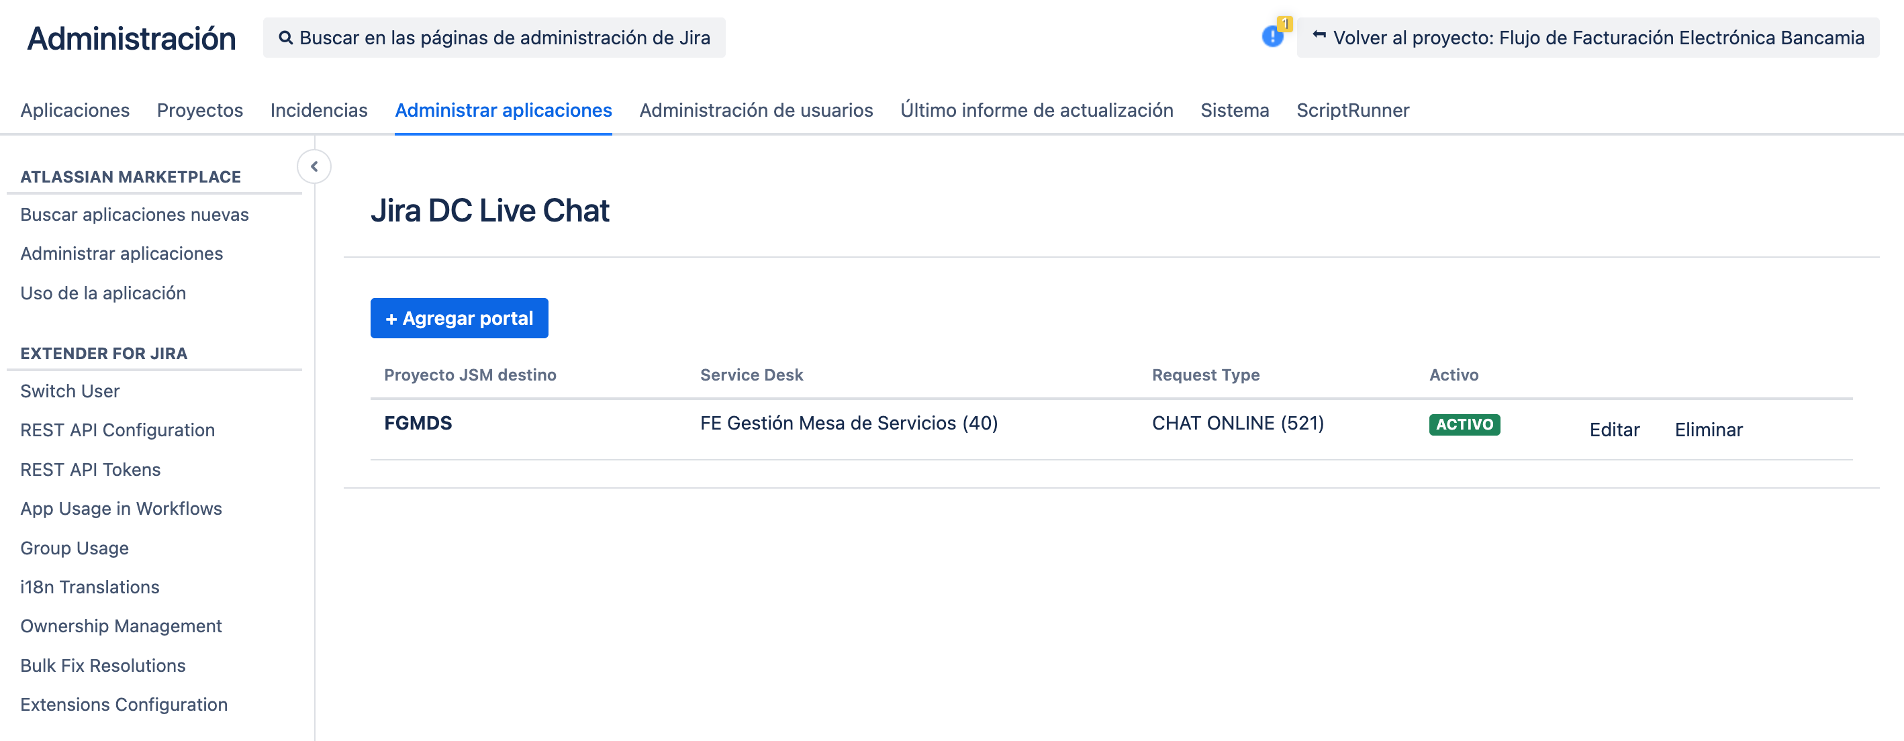1904x741 pixels.
Task: Open the Aplicaciones tab
Action: [75, 110]
